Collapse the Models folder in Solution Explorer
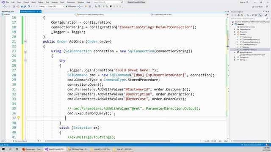The image size is (271, 152). point(235,35)
